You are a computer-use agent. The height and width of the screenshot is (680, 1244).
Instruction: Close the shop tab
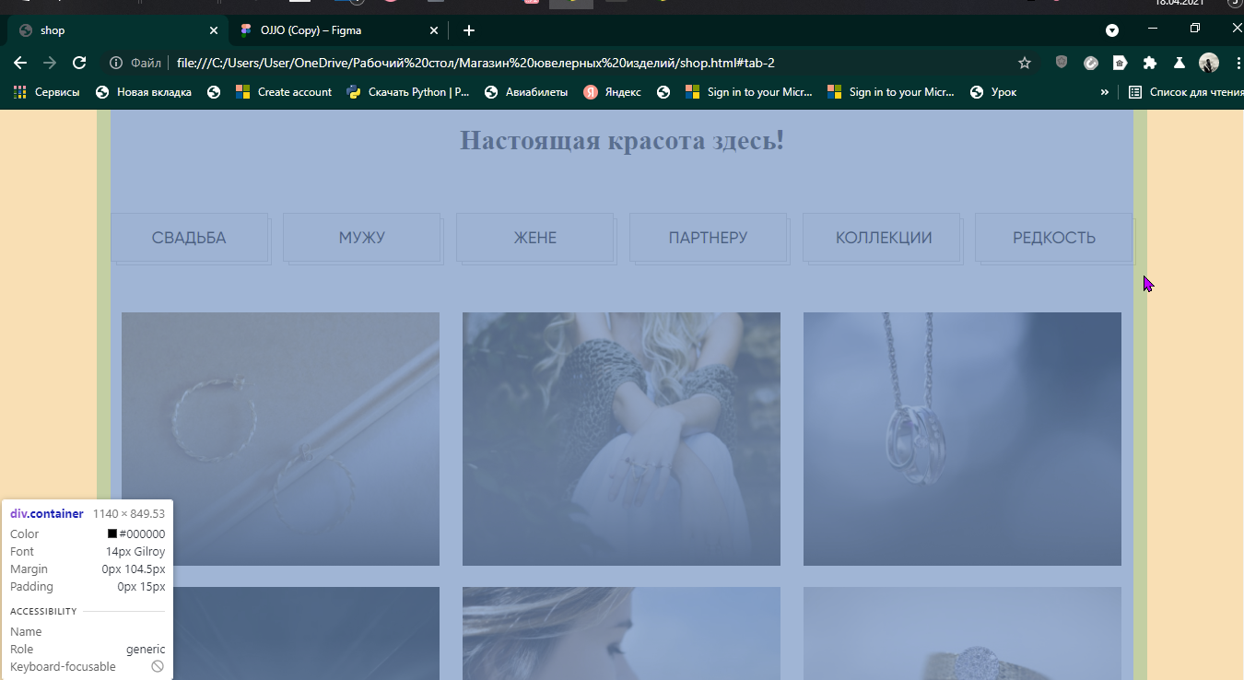pyautogui.click(x=214, y=30)
